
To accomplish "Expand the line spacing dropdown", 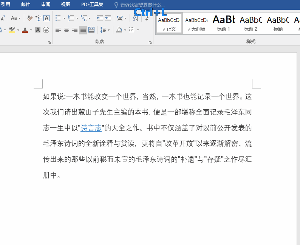I will tap(109, 30).
